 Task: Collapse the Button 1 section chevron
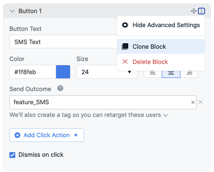[12, 11]
